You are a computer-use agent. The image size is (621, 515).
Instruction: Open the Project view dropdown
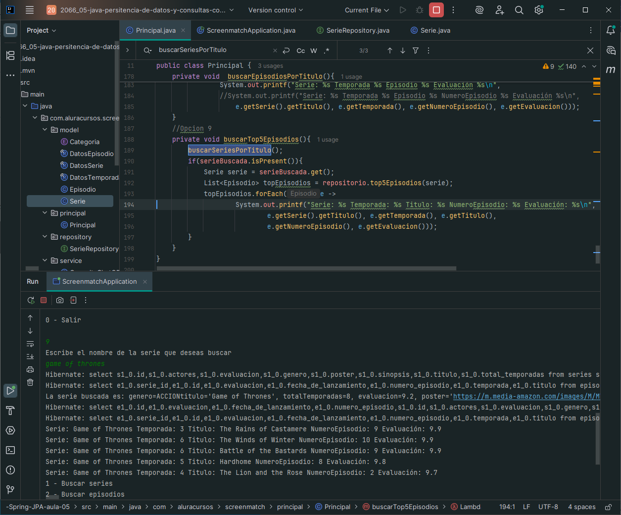pos(42,30)
